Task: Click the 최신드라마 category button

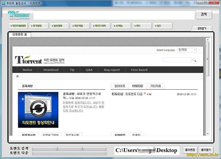Action: (101, 26)
